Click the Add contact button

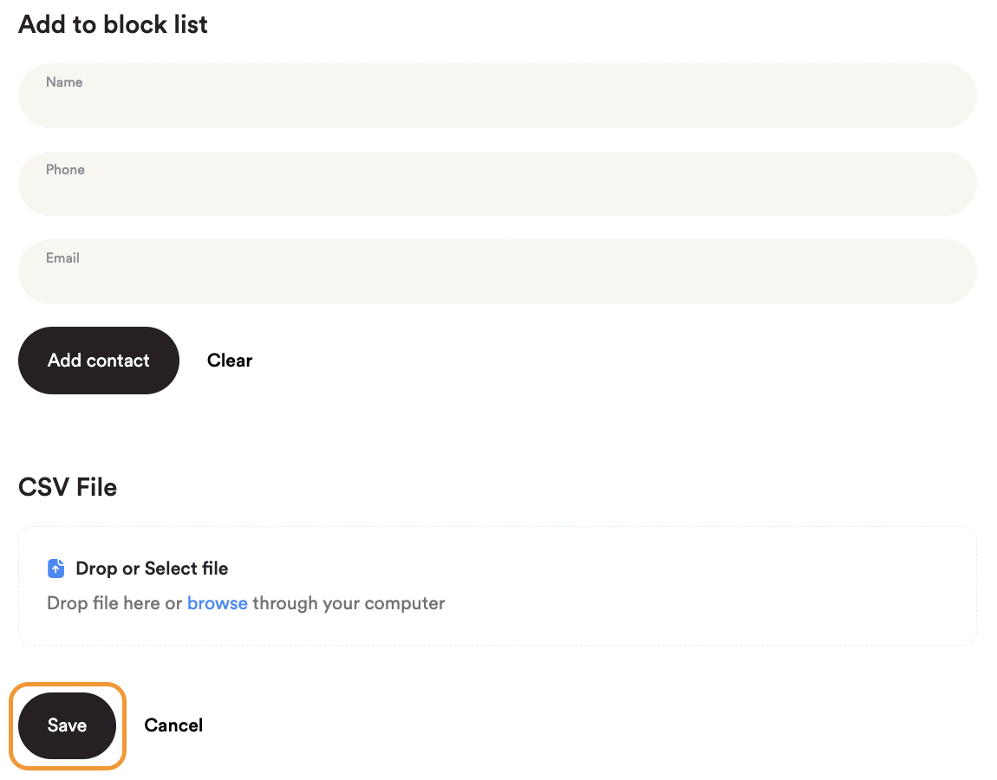(98, 360)
